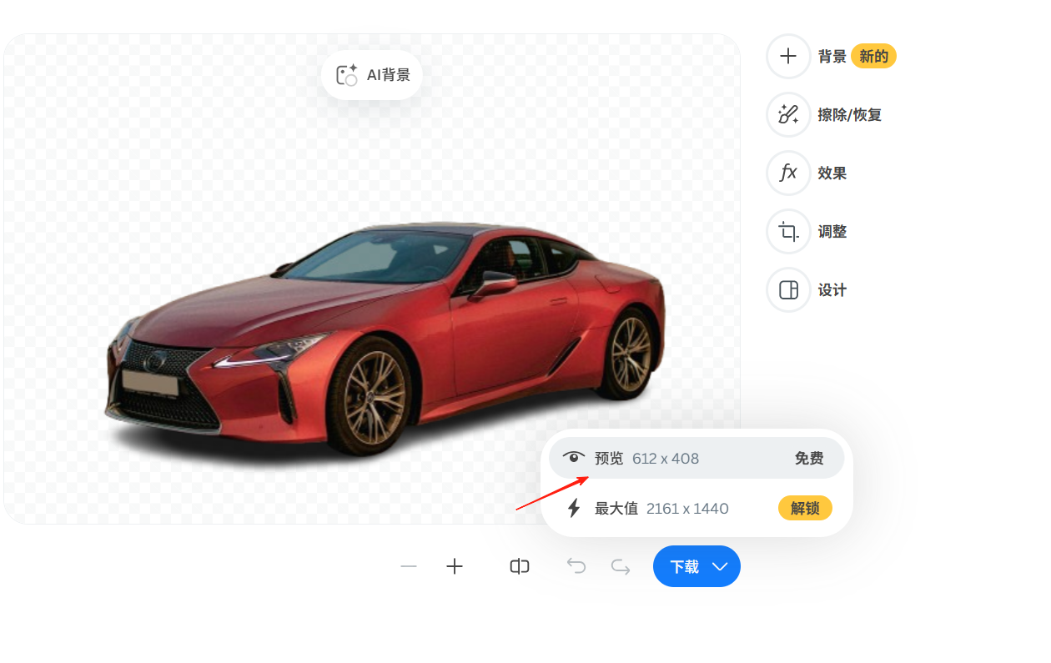The height and width of the screenshot is (663, 1051).
Task: Toggle the before/after compare icon
Action: [520, 567]
